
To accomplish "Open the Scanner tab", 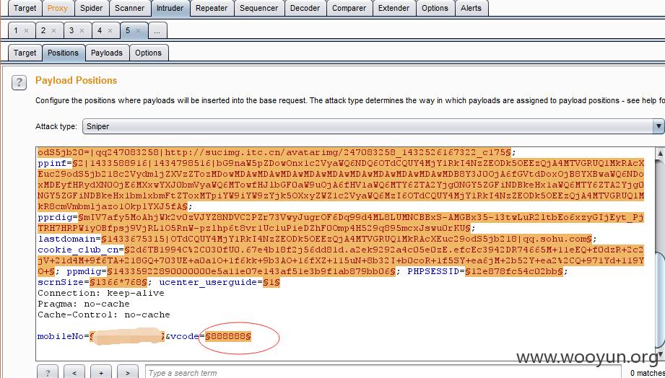I will point(129,8).
